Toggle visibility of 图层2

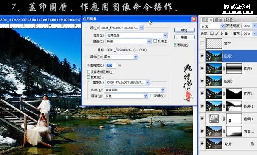pos(202,94)
